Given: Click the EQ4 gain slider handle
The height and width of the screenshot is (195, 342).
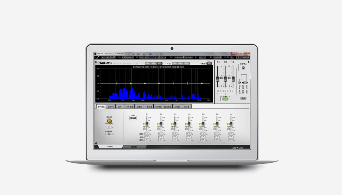Looking at the screenshot, I should click(189, 124).
